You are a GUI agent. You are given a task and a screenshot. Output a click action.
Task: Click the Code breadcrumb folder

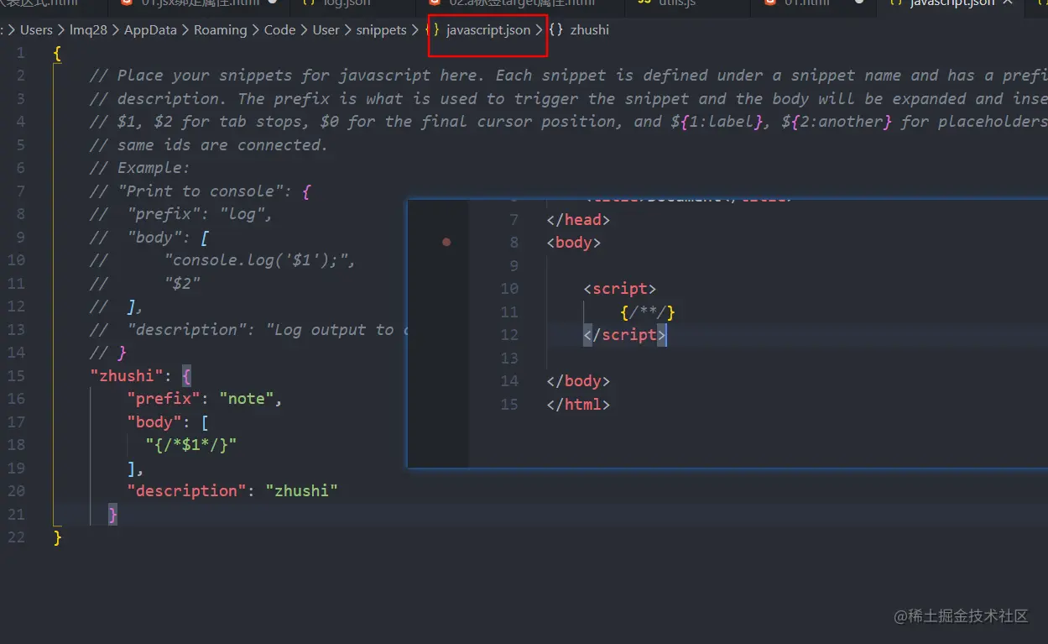coord(279,29)
